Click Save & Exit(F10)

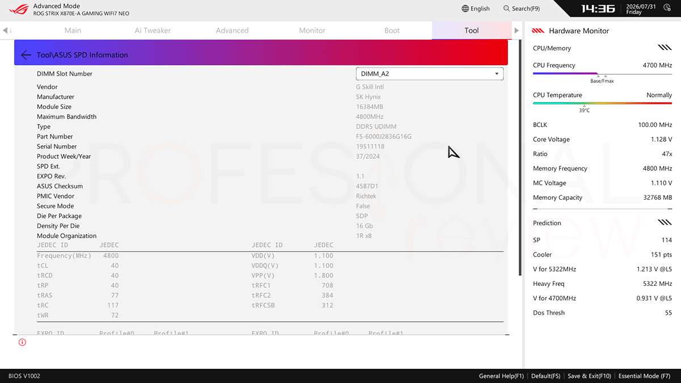point(589,376)
